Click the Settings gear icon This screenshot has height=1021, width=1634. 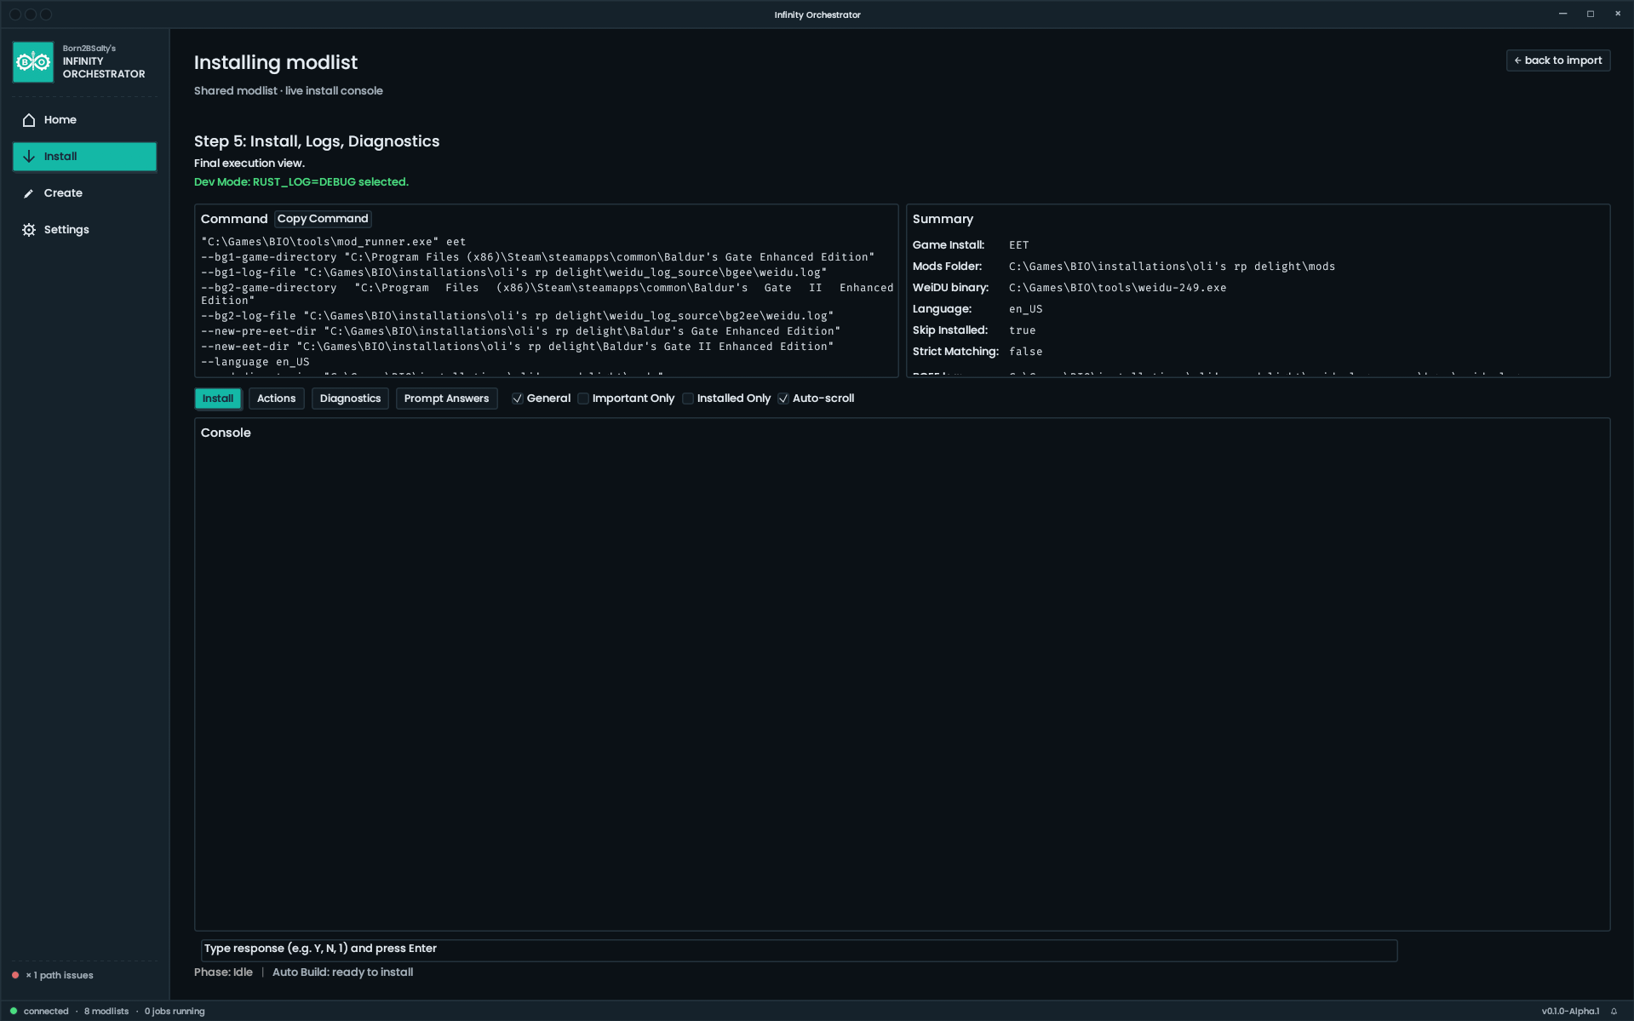pyautogui.click(x=29, y=230)
